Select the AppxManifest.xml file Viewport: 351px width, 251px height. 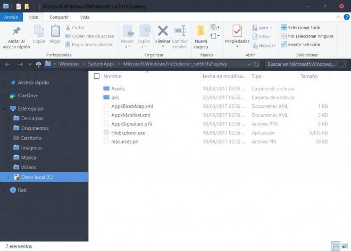131,115
